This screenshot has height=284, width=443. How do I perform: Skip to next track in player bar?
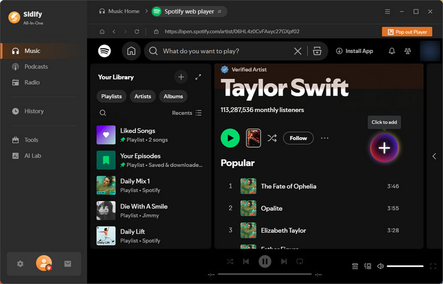coord(284,262)
